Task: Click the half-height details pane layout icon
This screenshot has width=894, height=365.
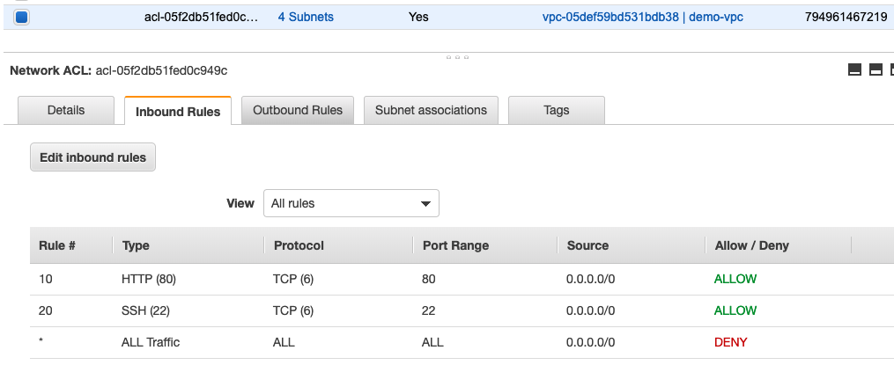Action: point(876,70)
